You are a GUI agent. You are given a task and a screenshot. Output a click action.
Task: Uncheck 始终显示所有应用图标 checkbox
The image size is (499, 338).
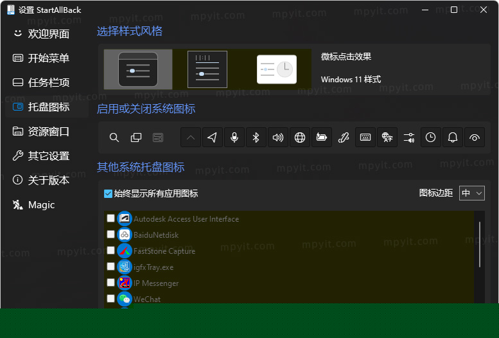[x=108, y=193]
